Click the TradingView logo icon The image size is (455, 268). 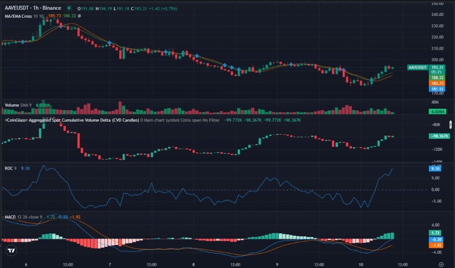pyautogui.click(x=12, y=251)
